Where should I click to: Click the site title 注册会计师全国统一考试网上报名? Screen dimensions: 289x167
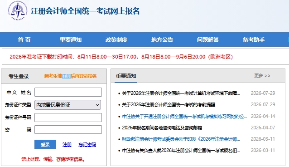coord(85,11)
